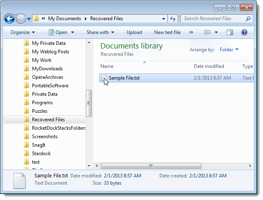The image size is (263, 200).
Task: Select the RocketDockStacksFolders folder
Action: pos(59,128)
